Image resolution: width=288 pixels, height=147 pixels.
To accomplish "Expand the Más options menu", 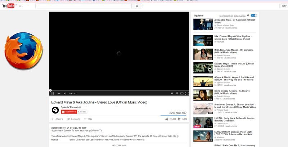I will click(88, 119).
